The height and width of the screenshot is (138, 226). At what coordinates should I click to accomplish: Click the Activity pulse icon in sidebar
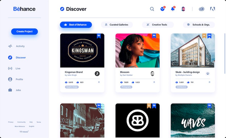[x=10, y=46]
